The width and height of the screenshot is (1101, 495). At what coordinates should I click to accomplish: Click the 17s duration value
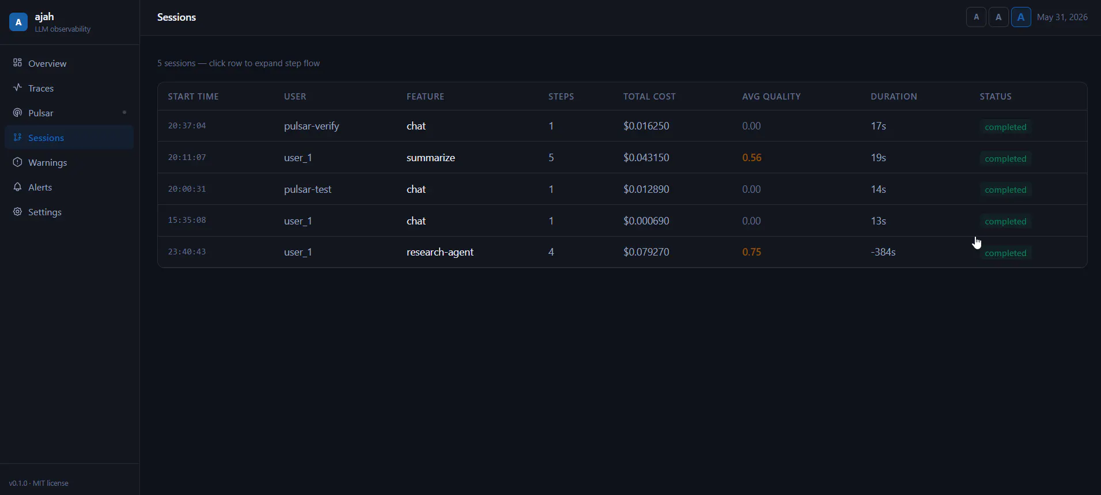878,126
